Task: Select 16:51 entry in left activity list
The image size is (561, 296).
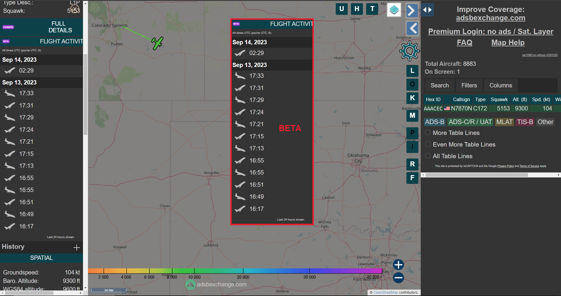Action: pos(41,202)
